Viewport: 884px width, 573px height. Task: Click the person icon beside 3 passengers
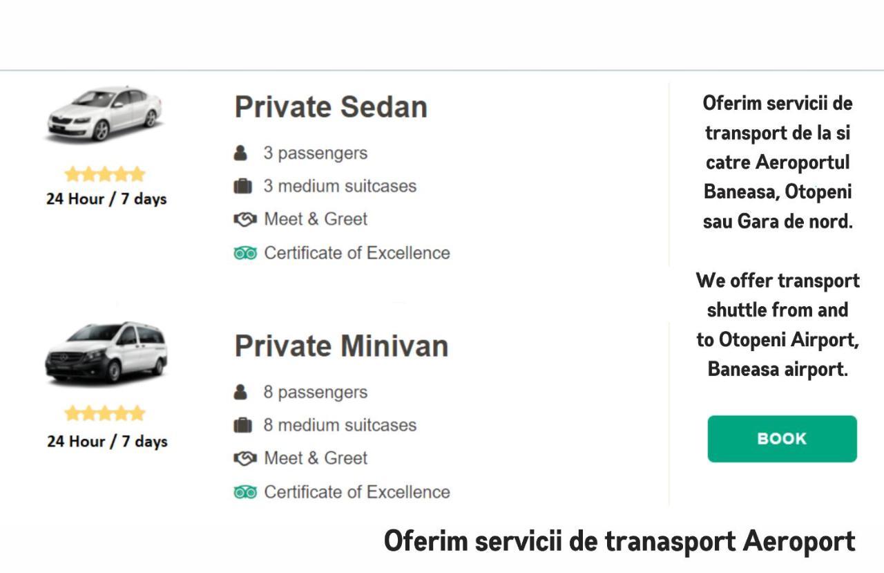tap(240, 153)
